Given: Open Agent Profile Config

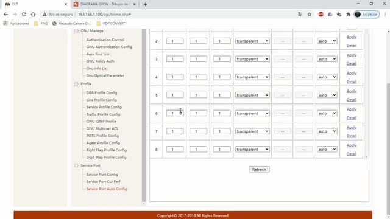Looking at the screenshot, I should click(103, 143).
